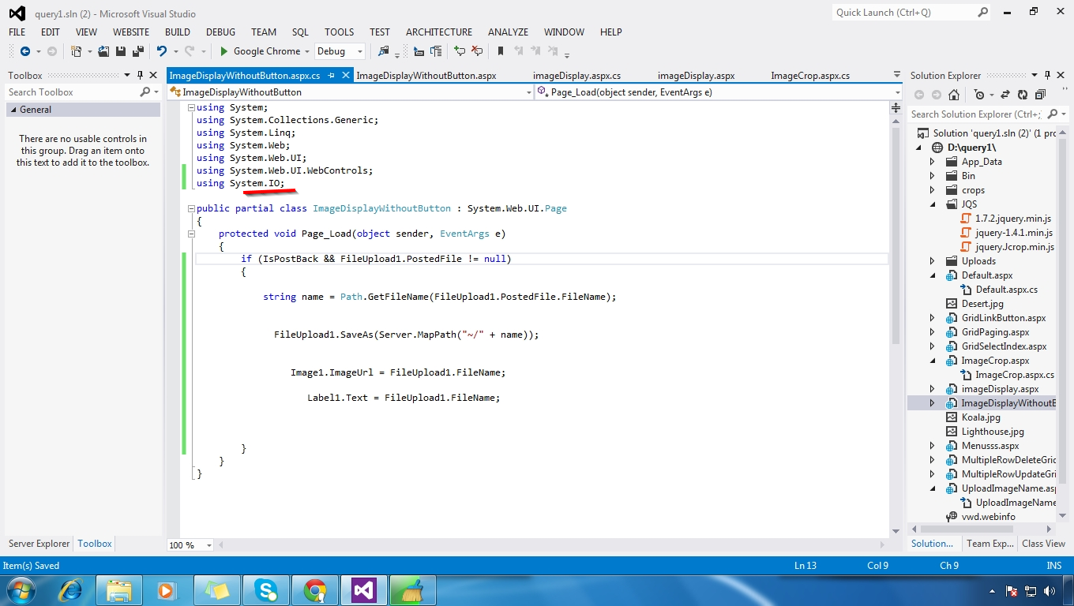Start debugging with the green Run arrow
Image resolution: width=1074 pixels, height=606 pixels.
[224, 51]
